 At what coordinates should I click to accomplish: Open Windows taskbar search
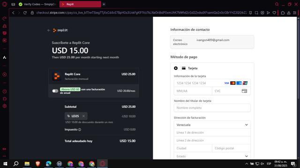click(x=16, y=164)
